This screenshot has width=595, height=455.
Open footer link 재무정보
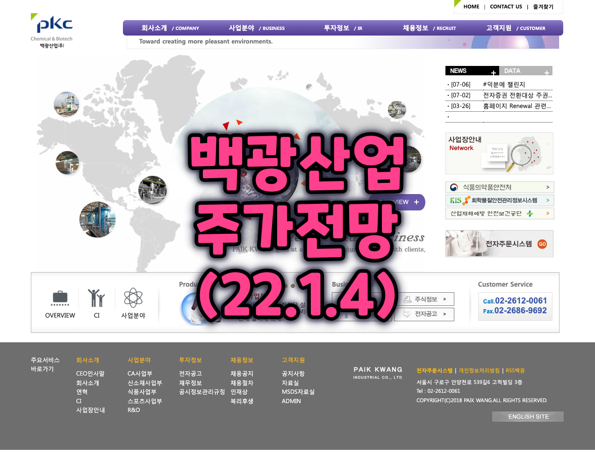190,383
